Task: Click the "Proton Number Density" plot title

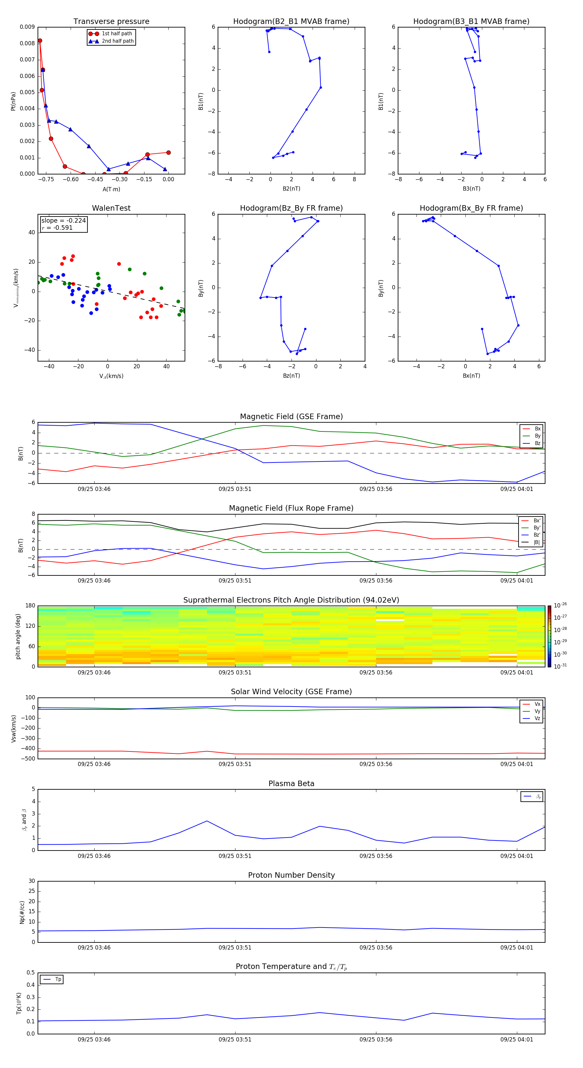Action: (x=291, y=875)
